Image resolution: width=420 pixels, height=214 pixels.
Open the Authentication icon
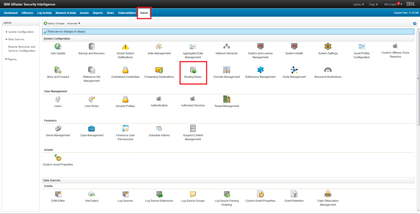pyautogui.click(x=159, y=99)
